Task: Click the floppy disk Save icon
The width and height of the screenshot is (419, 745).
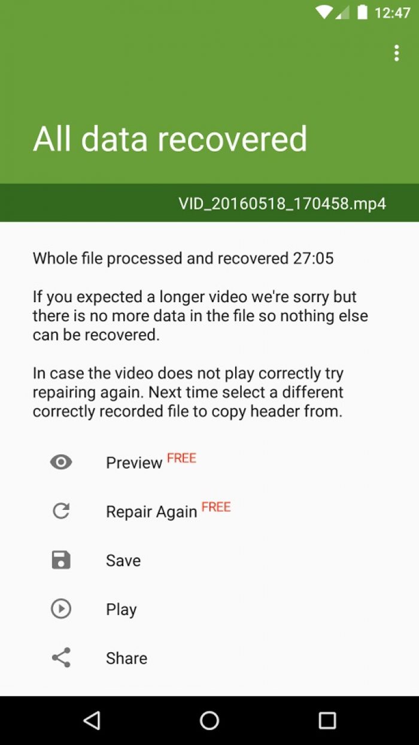Action: click(61, 560)
